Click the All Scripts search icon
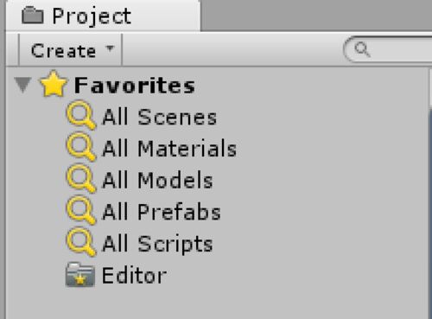Image resolution: width=432 pixels, height=319 pixels. 81,242
